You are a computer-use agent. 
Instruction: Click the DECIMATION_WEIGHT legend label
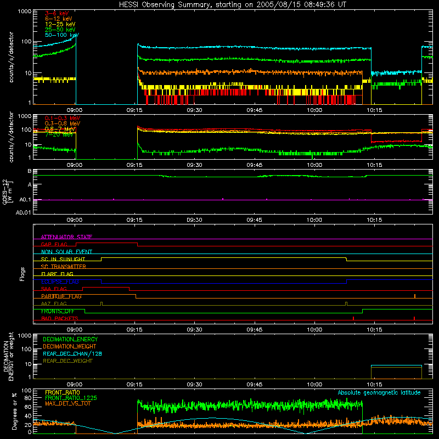point(70,346)
